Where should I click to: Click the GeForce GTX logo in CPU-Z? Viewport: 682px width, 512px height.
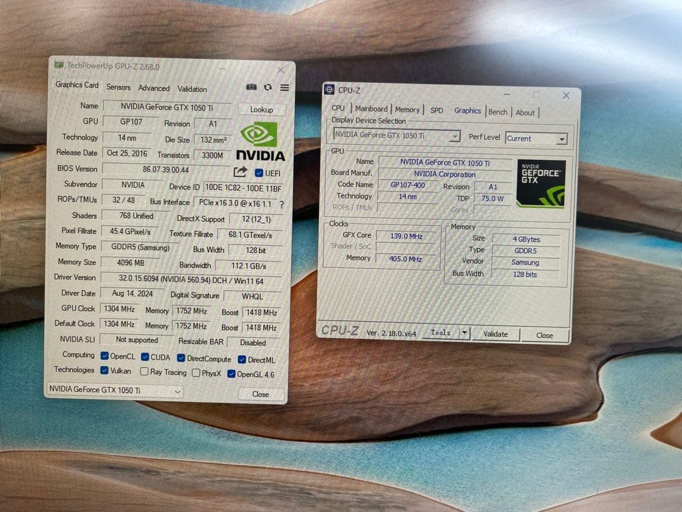tap(541, 183)
